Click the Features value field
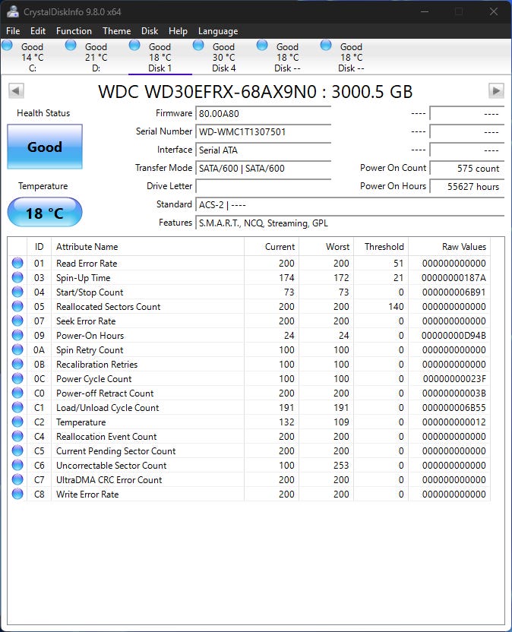Viewport: 512px width, 632px height. 350,223
